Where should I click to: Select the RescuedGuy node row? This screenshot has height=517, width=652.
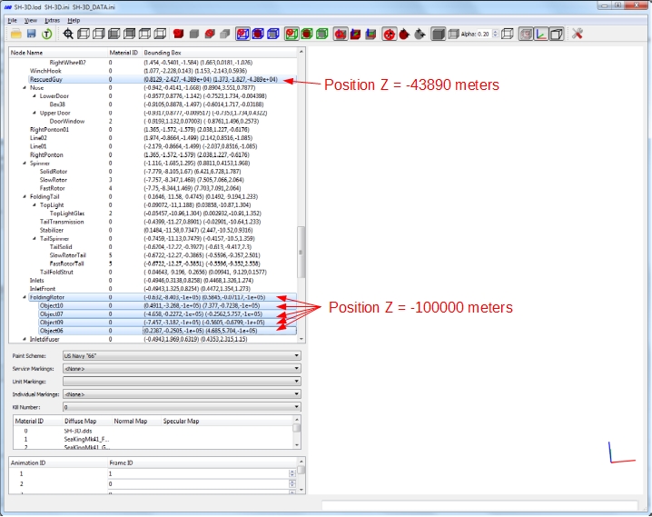(153, 79)
